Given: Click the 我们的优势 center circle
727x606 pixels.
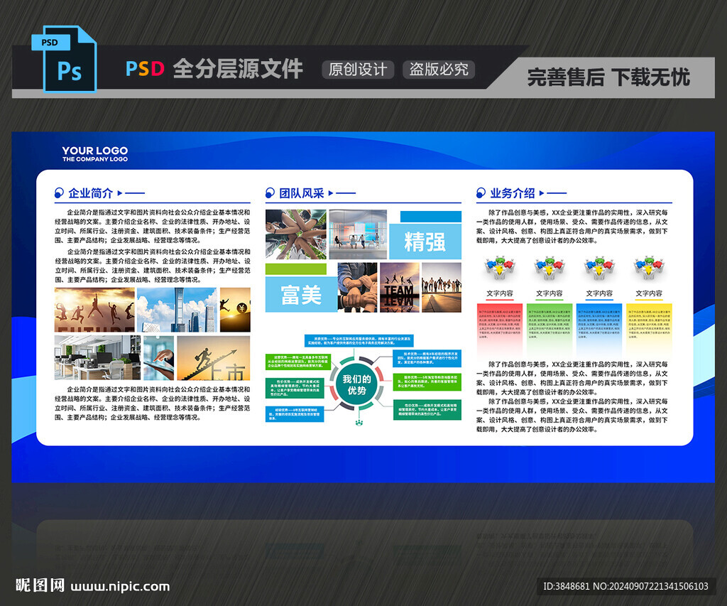Looking at the screenshot, I should (356, 384).
